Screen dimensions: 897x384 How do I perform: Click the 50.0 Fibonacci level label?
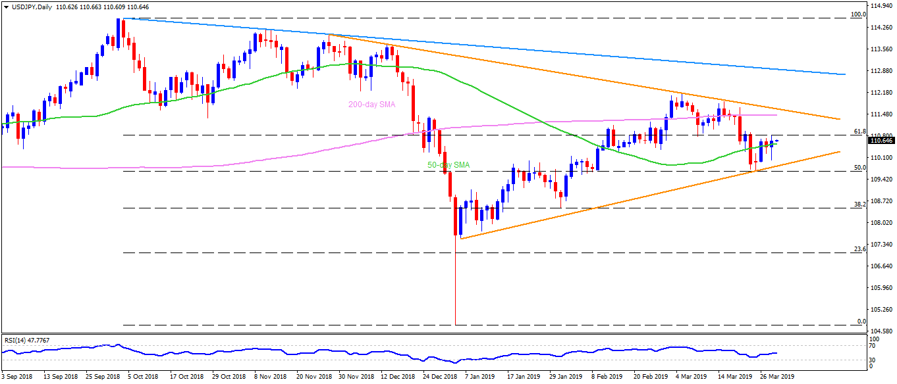point(858,168)
